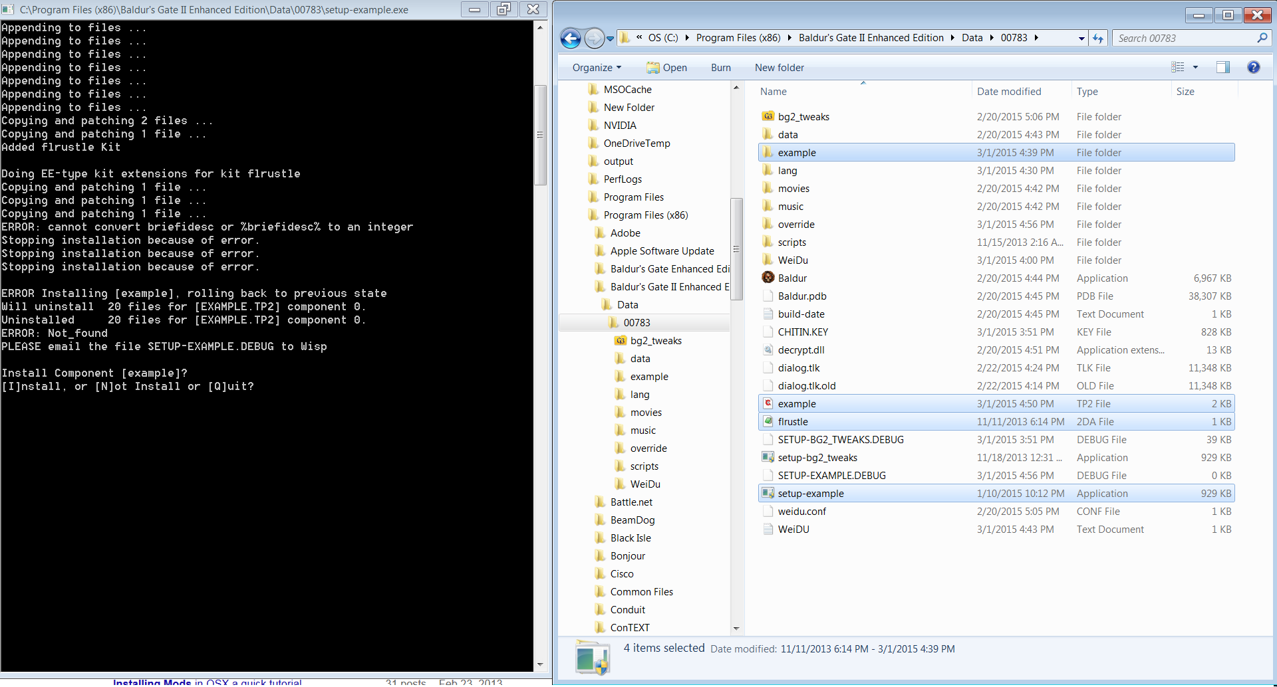Open address bar history dropdown
1277x687 pixels.
tap(1081, 39)
